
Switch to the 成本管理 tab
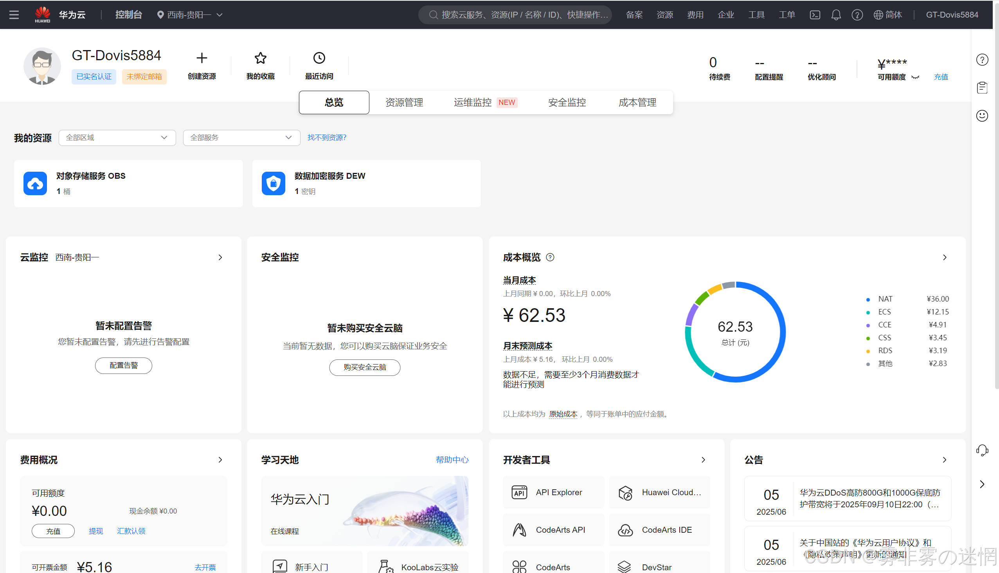(x=637, y=103)
